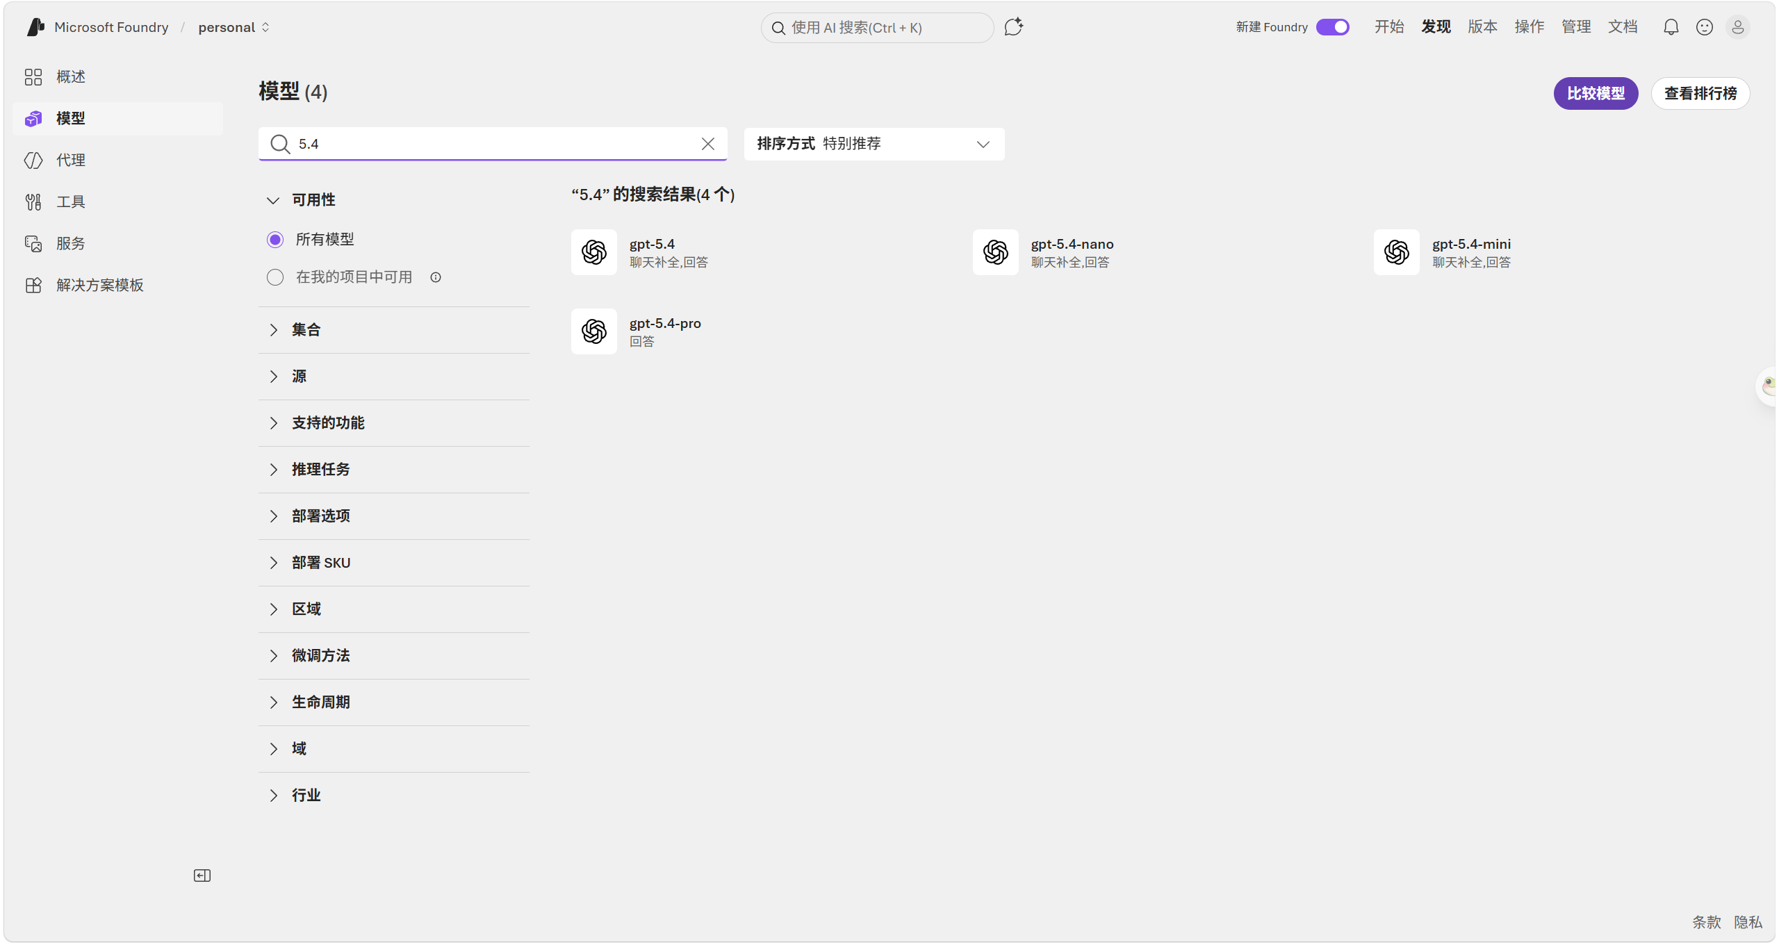Expand the 集合 filter section
This screenshot has height=945, width=1779.
[x=394, y=330]
